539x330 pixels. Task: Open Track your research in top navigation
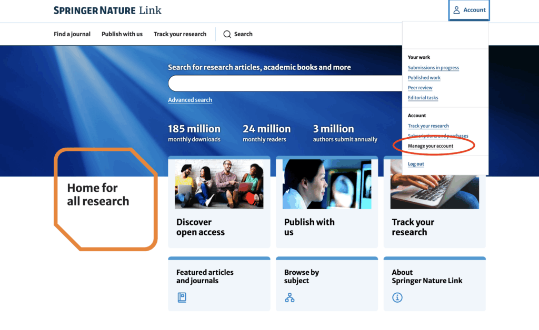(180, 34)
